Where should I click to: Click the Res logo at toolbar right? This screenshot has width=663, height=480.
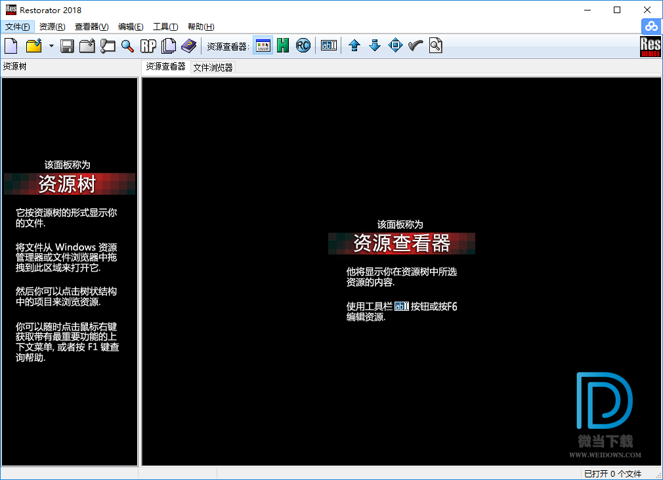click(x=651, y=46)
